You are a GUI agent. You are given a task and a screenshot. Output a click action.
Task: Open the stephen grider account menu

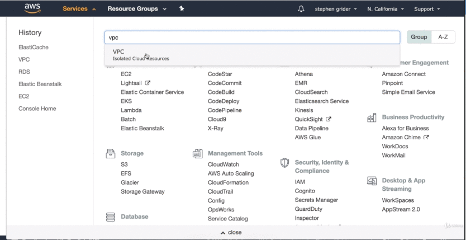[336, 9]
